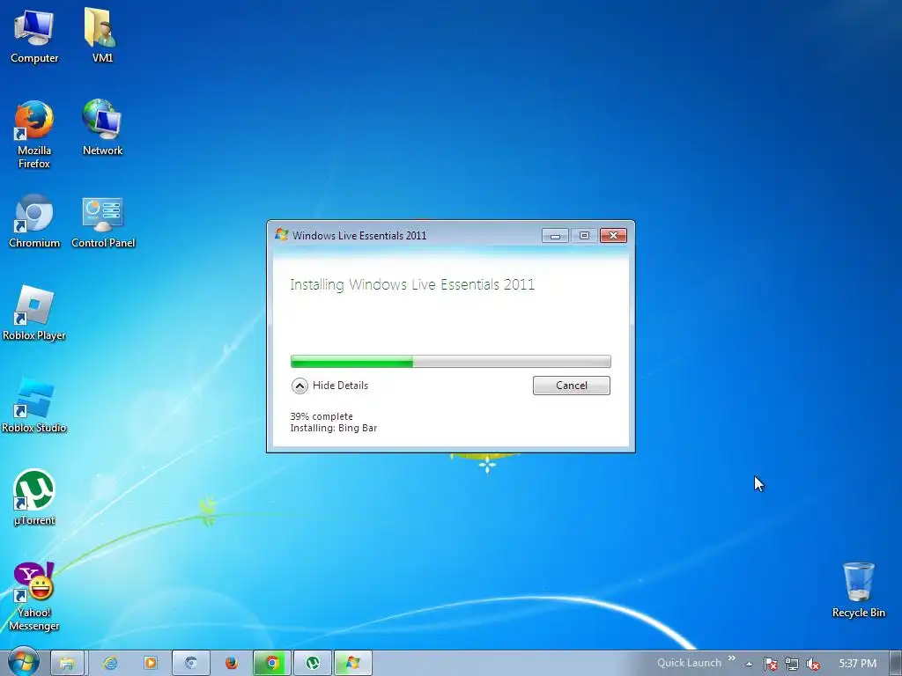Viewport: 902px width, 676px height.
Task: Switch to Google Chrome taskbar button
Action: [x=272, y=663]
